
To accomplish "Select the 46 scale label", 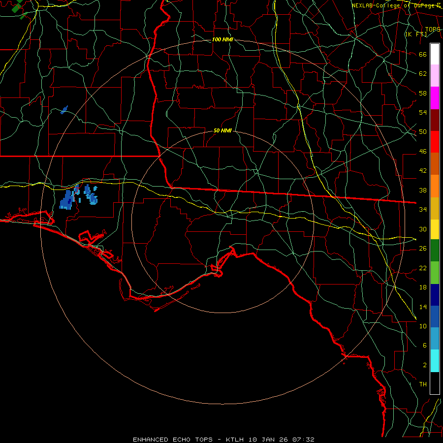I will click(x=423, y=152).
